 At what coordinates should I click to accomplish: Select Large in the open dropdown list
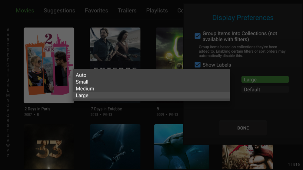click(x=82, y=95)
